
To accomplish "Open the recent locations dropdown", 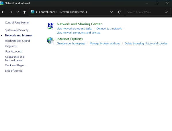I will click(18, 12).
